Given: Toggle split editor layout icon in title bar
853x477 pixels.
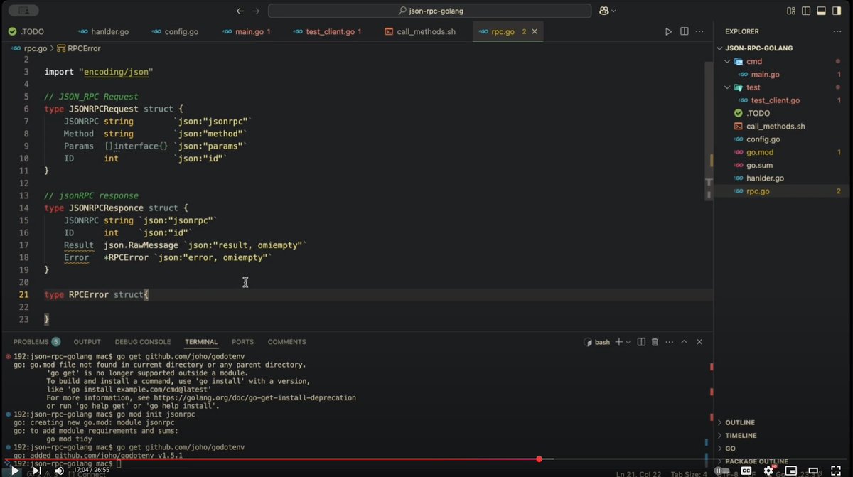Looking at the screenshot, I should pos(806,11).
